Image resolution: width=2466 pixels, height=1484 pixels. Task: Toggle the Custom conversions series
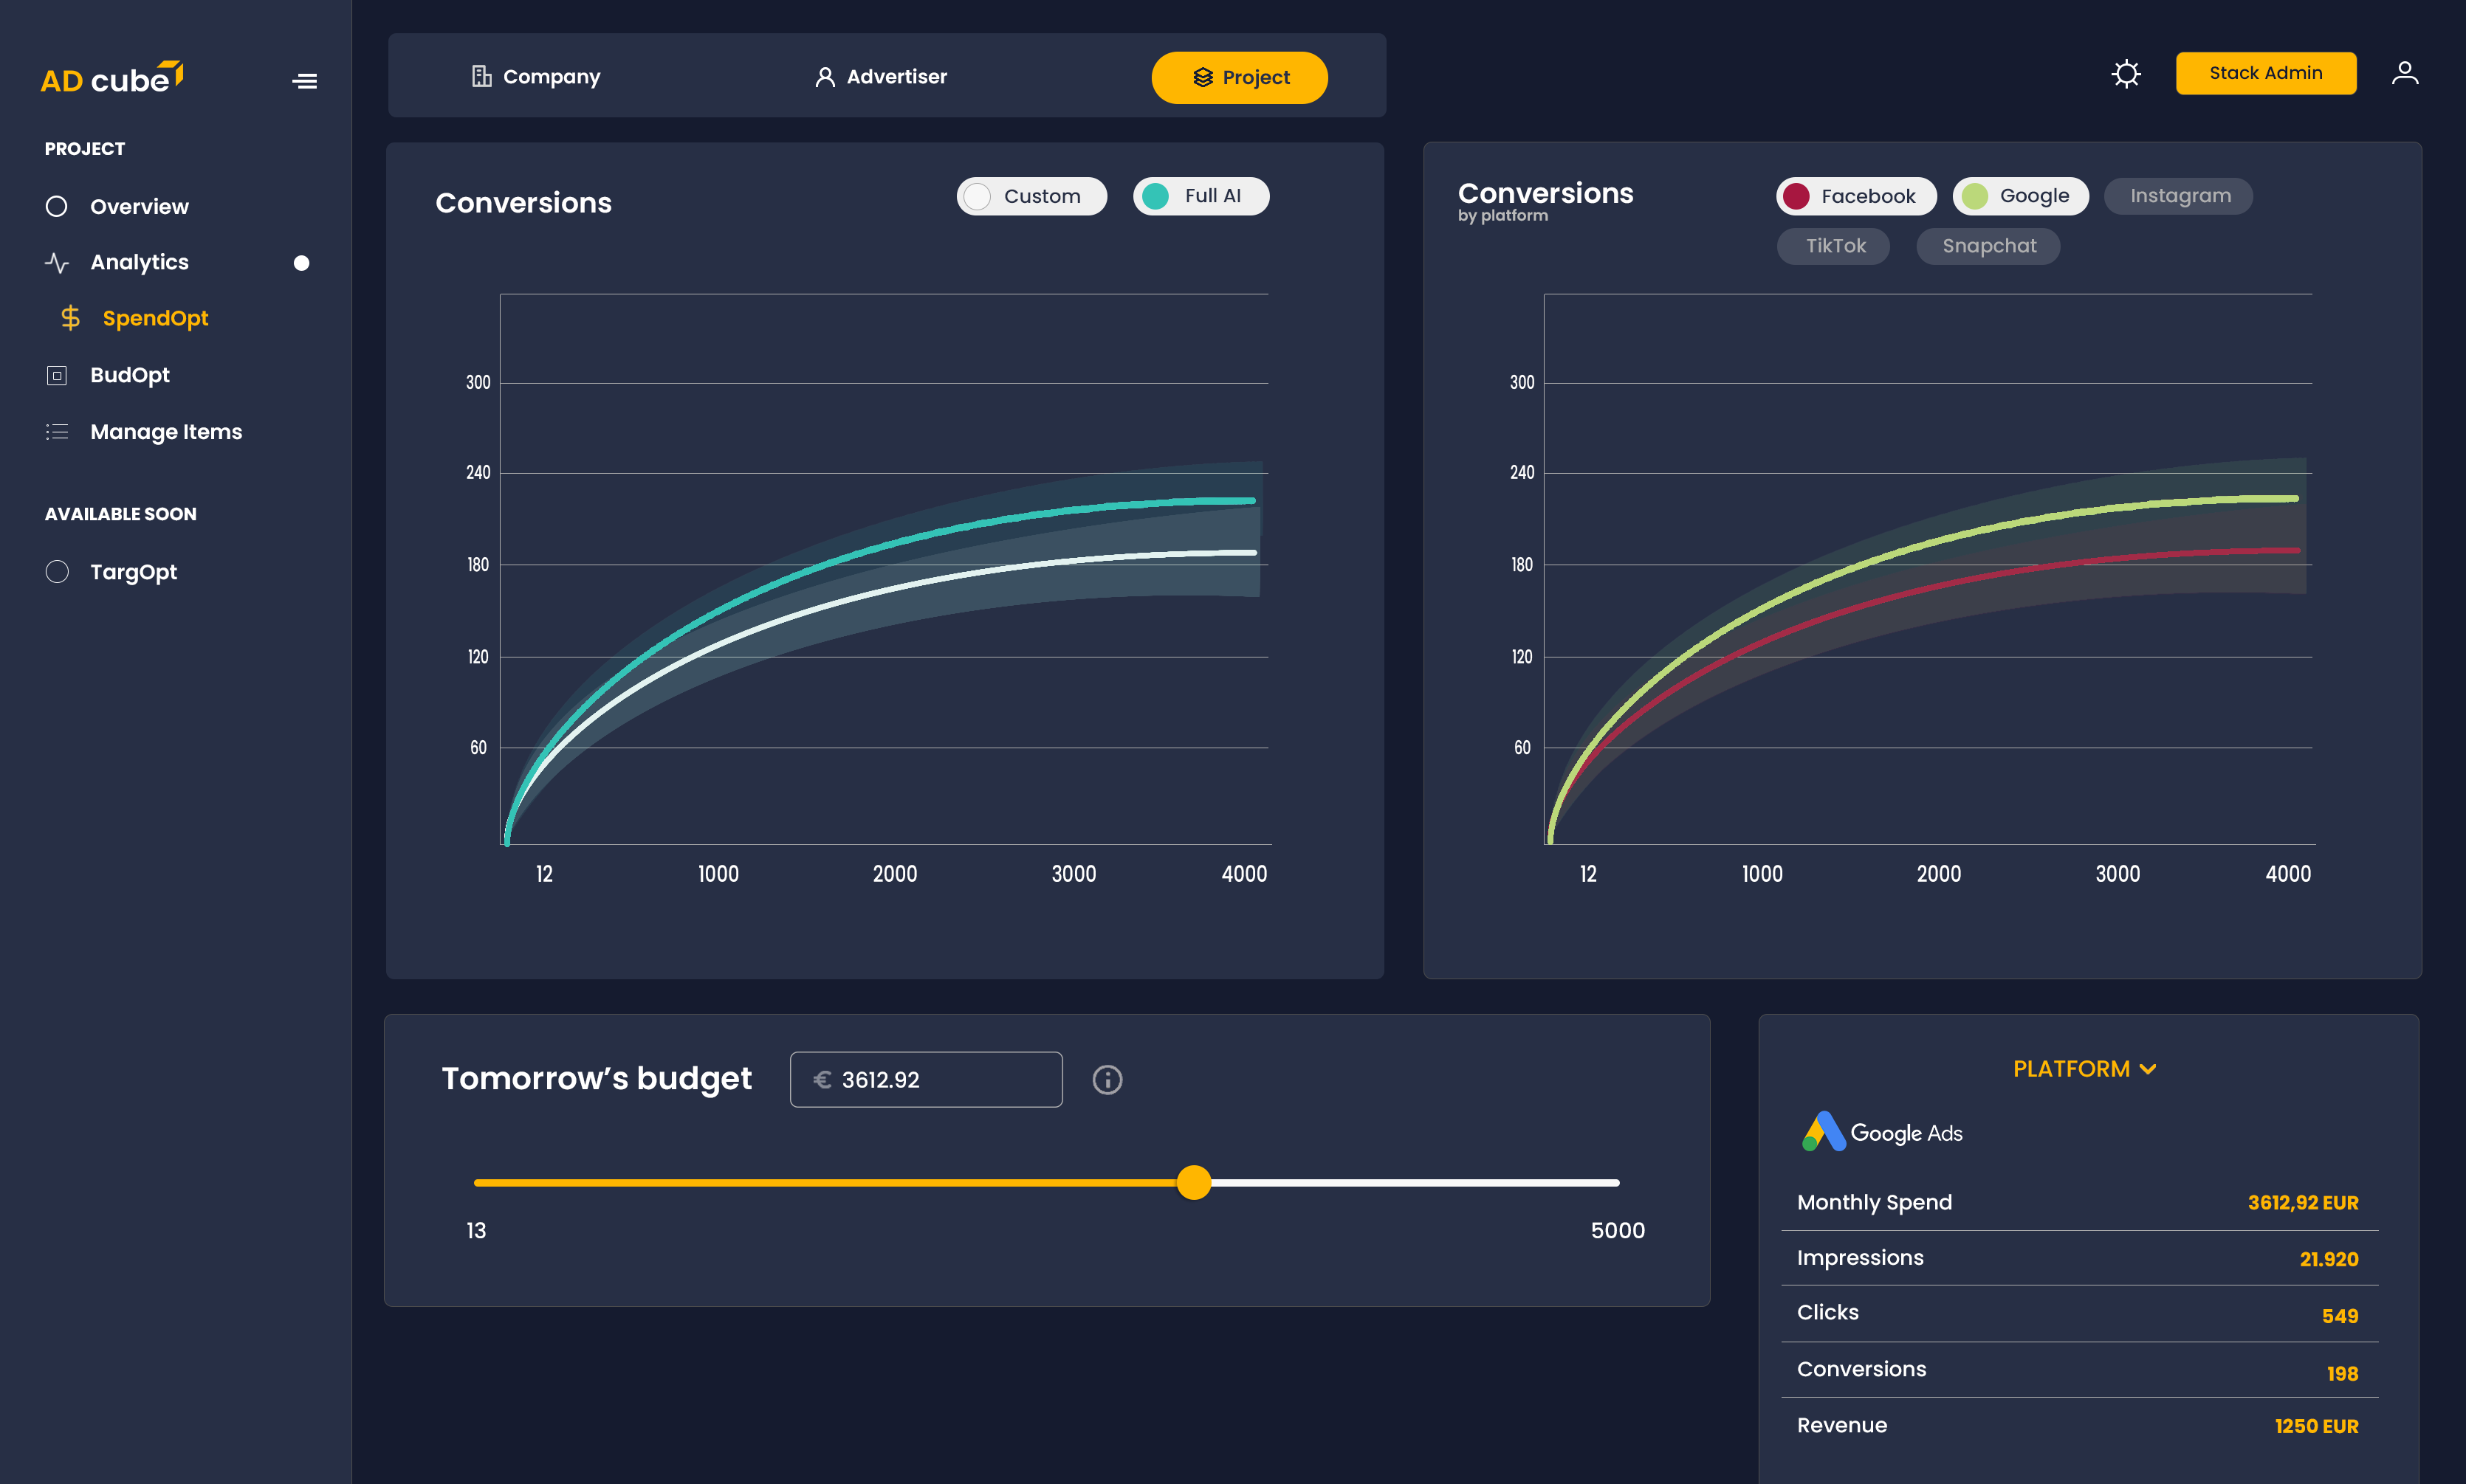pos(1031,196)
